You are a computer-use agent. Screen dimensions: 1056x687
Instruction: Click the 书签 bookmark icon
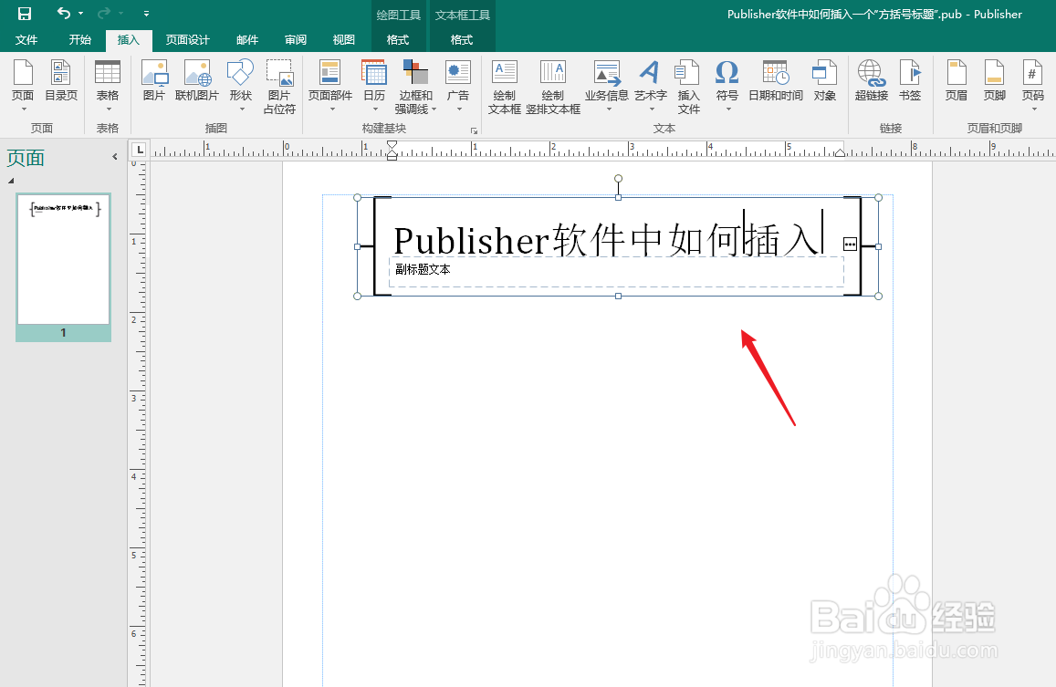[910, 81]
